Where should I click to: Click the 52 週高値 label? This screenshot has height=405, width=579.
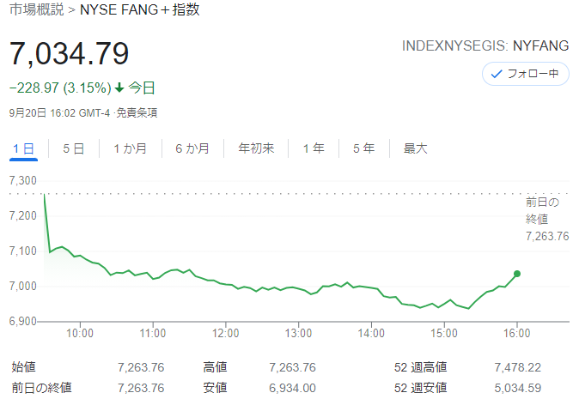pos(420,367)
